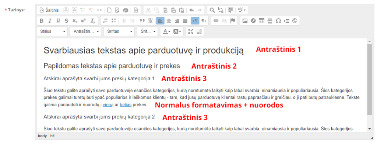Insert a page break
Screen dimensions: 377x143
pos(286,21)
